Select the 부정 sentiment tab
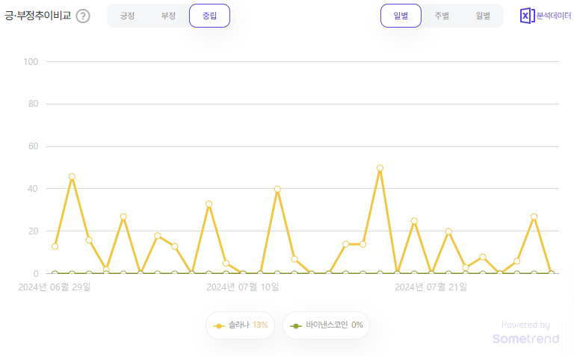574x356 pixels. 168,16
